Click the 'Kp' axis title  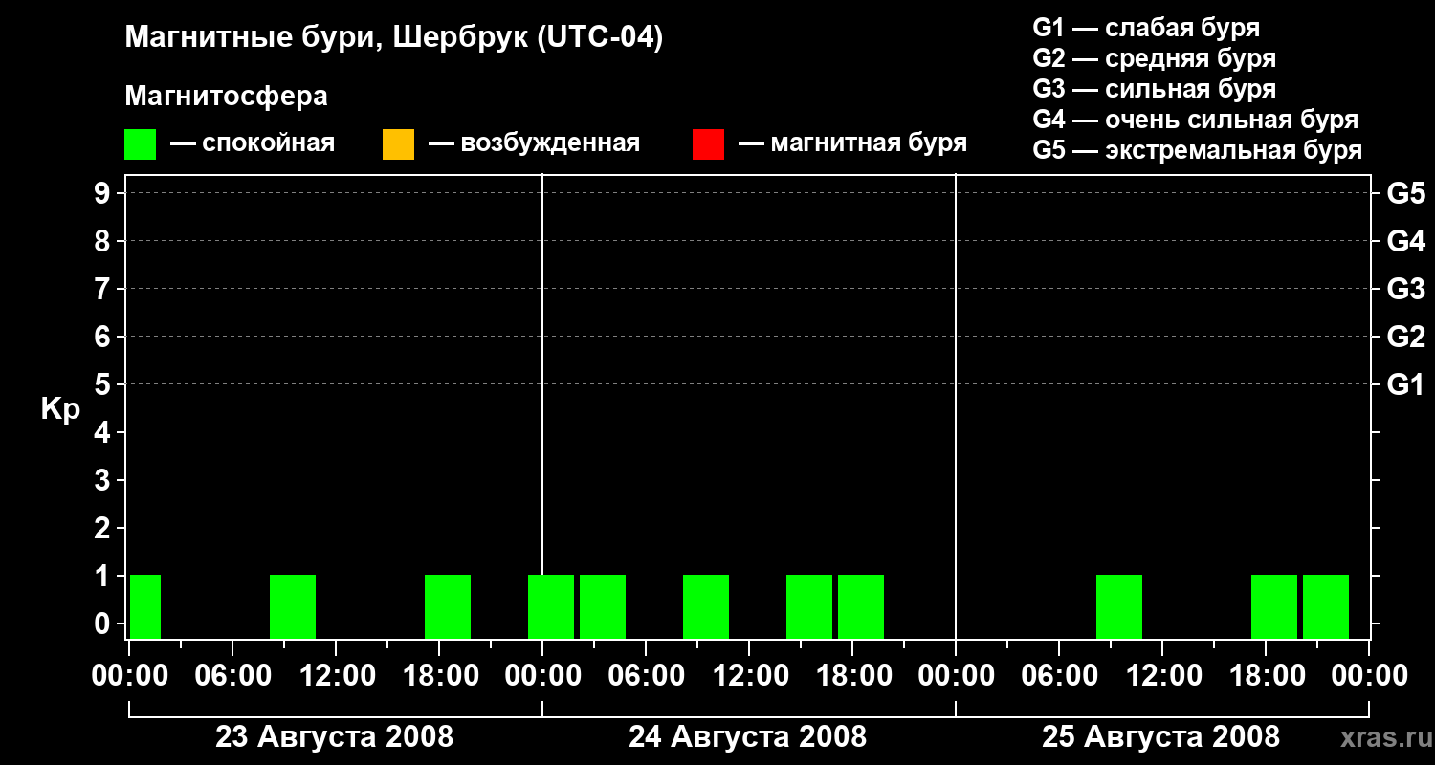(60, 409)
